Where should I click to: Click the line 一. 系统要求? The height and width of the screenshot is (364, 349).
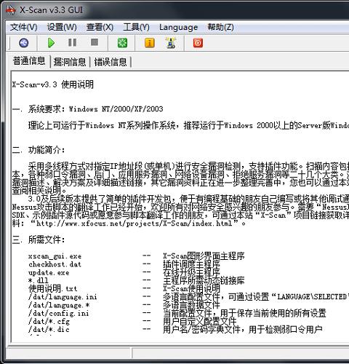click(x=87, y=109)
